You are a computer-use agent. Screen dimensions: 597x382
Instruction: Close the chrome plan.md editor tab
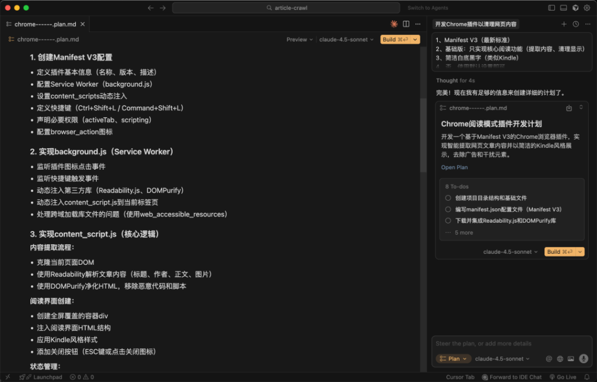pos(83,24)
